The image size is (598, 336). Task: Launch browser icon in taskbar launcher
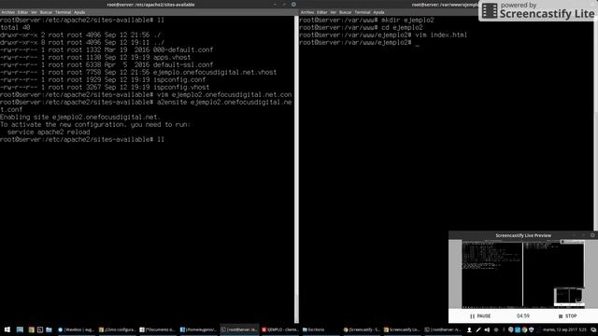(31, 329)
